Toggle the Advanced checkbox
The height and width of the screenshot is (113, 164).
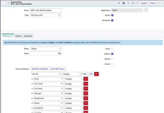112,20
